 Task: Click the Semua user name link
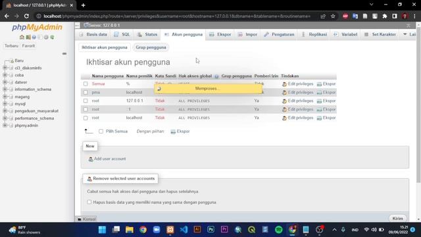click(98, 84)
